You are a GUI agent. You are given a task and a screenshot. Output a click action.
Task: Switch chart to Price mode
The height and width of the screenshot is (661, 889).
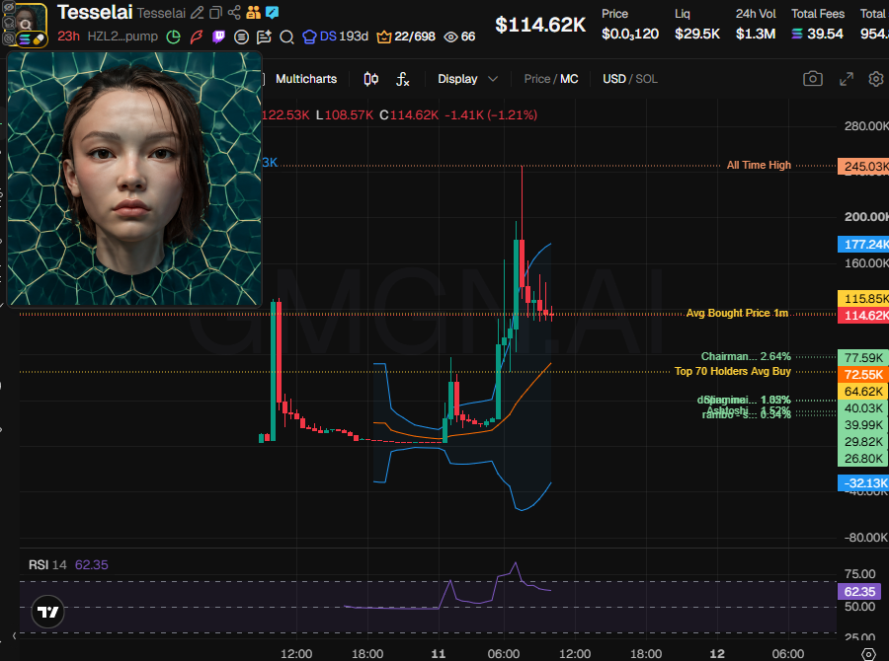point(537,79)
